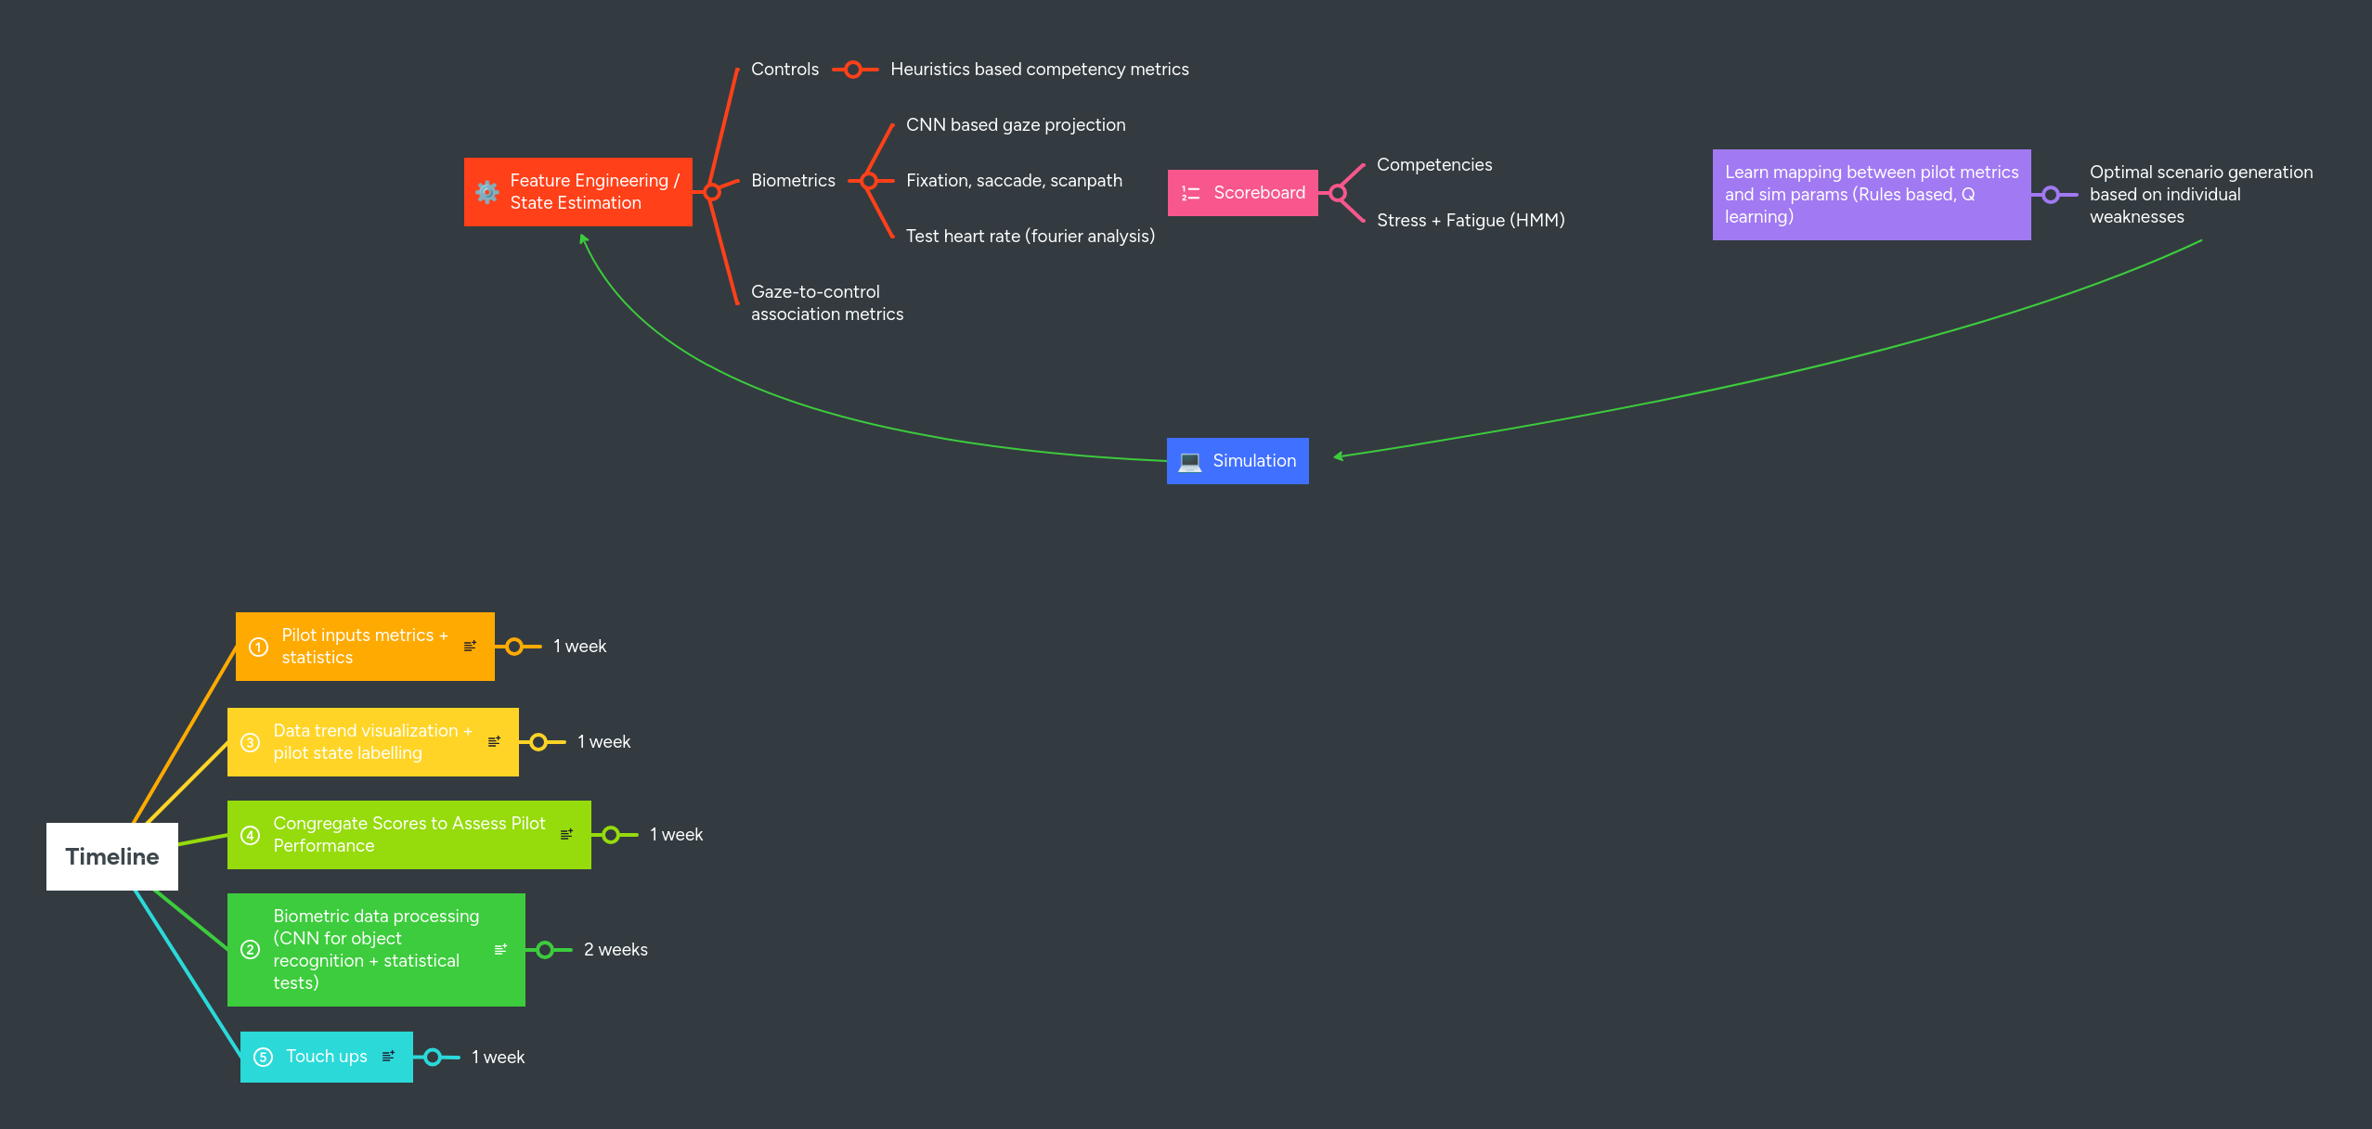2372x1129 pixels.
Task: Collapse the Learn mapping purple node branch
Action: click(2051, 195)
